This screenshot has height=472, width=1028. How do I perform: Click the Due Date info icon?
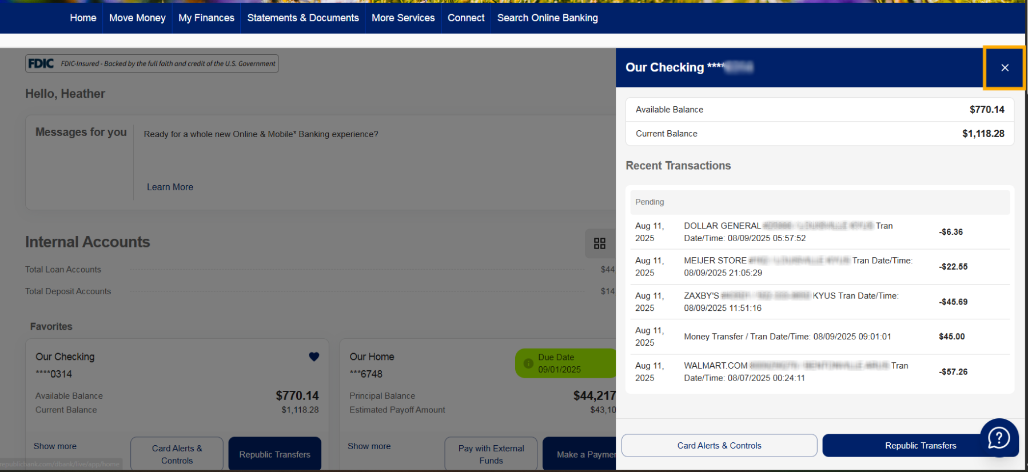click(x=528, y=363)
